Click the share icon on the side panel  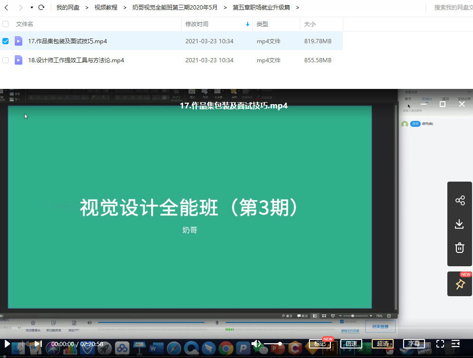(460, 200)
